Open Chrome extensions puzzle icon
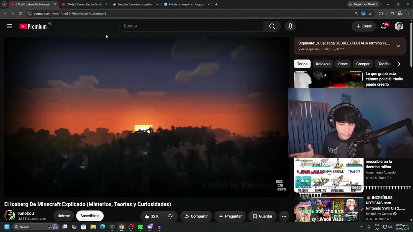Viewport: 413px width, 232px height. click(381, 14)
